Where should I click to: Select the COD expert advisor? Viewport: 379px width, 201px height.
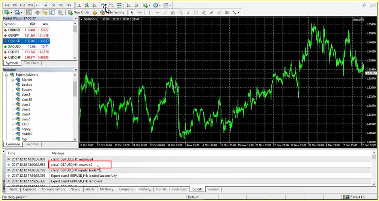pos(25,124)
